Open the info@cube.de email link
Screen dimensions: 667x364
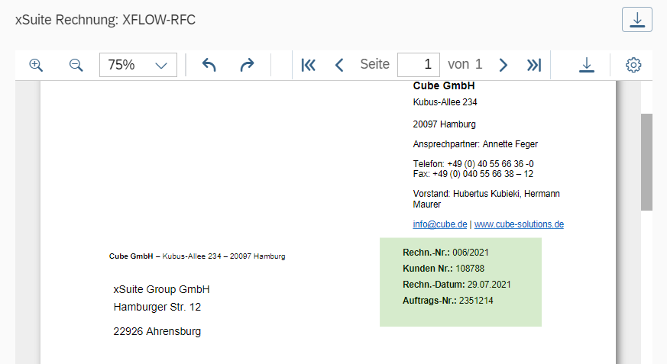440,224
